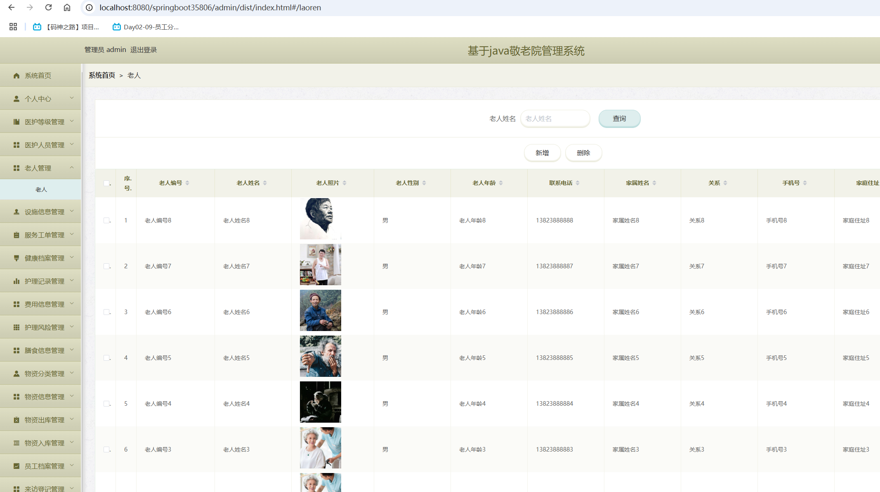The height and width of the screenshot is (492, 880).
Task: Click the 老人姓名 search input field
Action: pyautogui.click(x=555, y=118)
